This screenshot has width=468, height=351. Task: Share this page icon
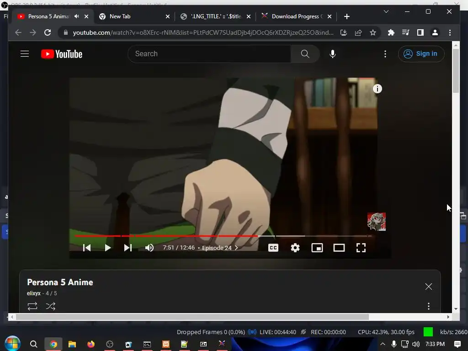(358, 32)
